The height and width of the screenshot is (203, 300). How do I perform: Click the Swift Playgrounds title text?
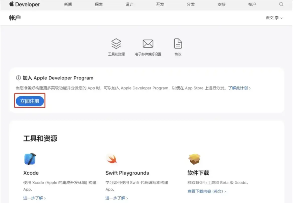coord(127,173)
